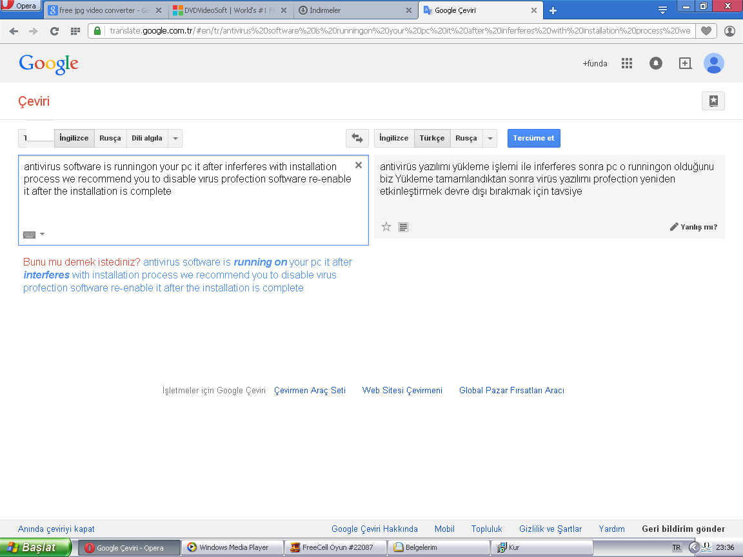Open the +funda profile link
Viewport: 743px width, 557px height.
tap(595, 63)
